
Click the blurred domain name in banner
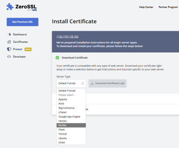click(67, 37)
